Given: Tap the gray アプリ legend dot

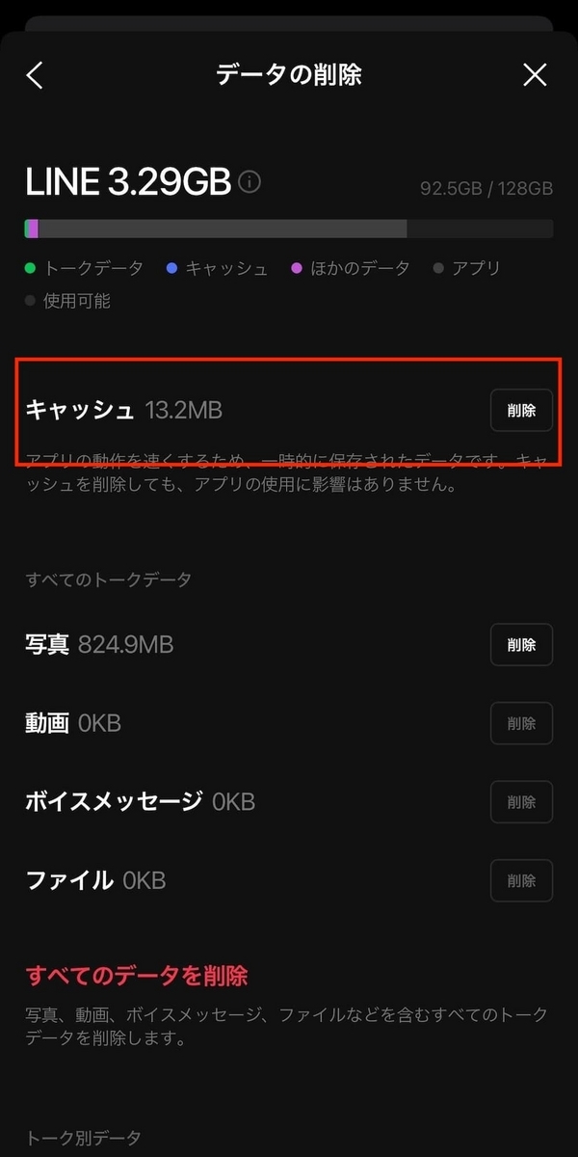Looking at the screenshot, I should [x=438, y=268].
